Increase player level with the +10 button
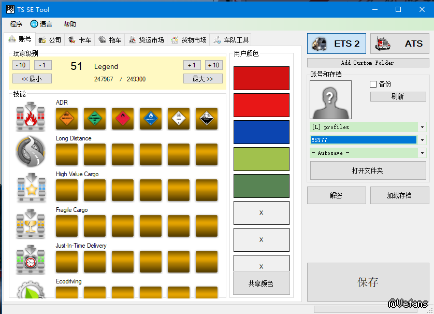 [x=213, y=65]
